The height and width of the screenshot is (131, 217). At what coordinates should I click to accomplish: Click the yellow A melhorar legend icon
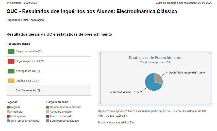point(8,112)
